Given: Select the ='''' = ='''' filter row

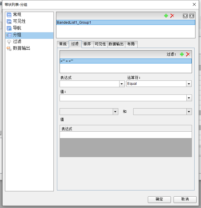Looking at the screenshot, I should tap(126, 61).
